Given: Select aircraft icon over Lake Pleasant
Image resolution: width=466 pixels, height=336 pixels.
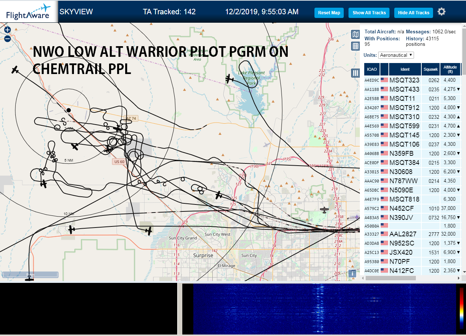Looking at the screenshot, I should pyautogui.click(x=230, y=78).
